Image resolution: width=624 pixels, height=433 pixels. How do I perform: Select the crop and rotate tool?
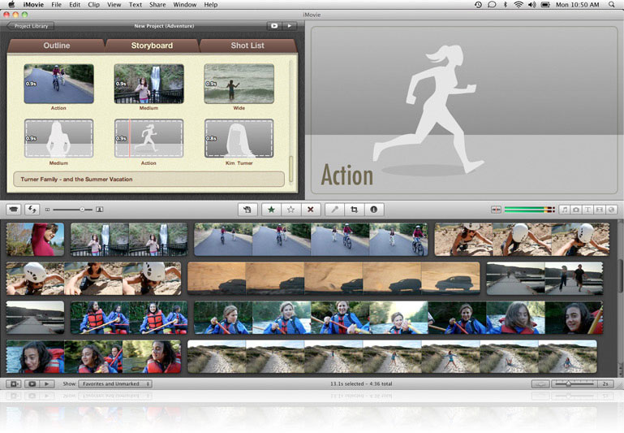click(x=354, y=210)
